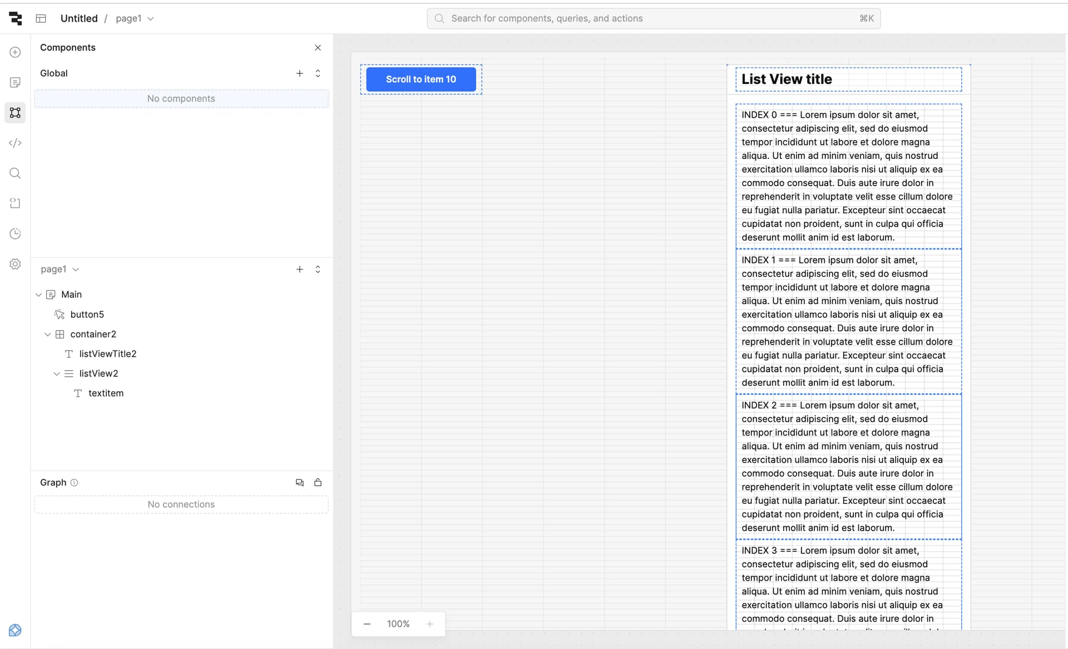Screen dimensions: 1068x649
Task: Open the Code panel icon in sidebar
Action: [15, 143]
